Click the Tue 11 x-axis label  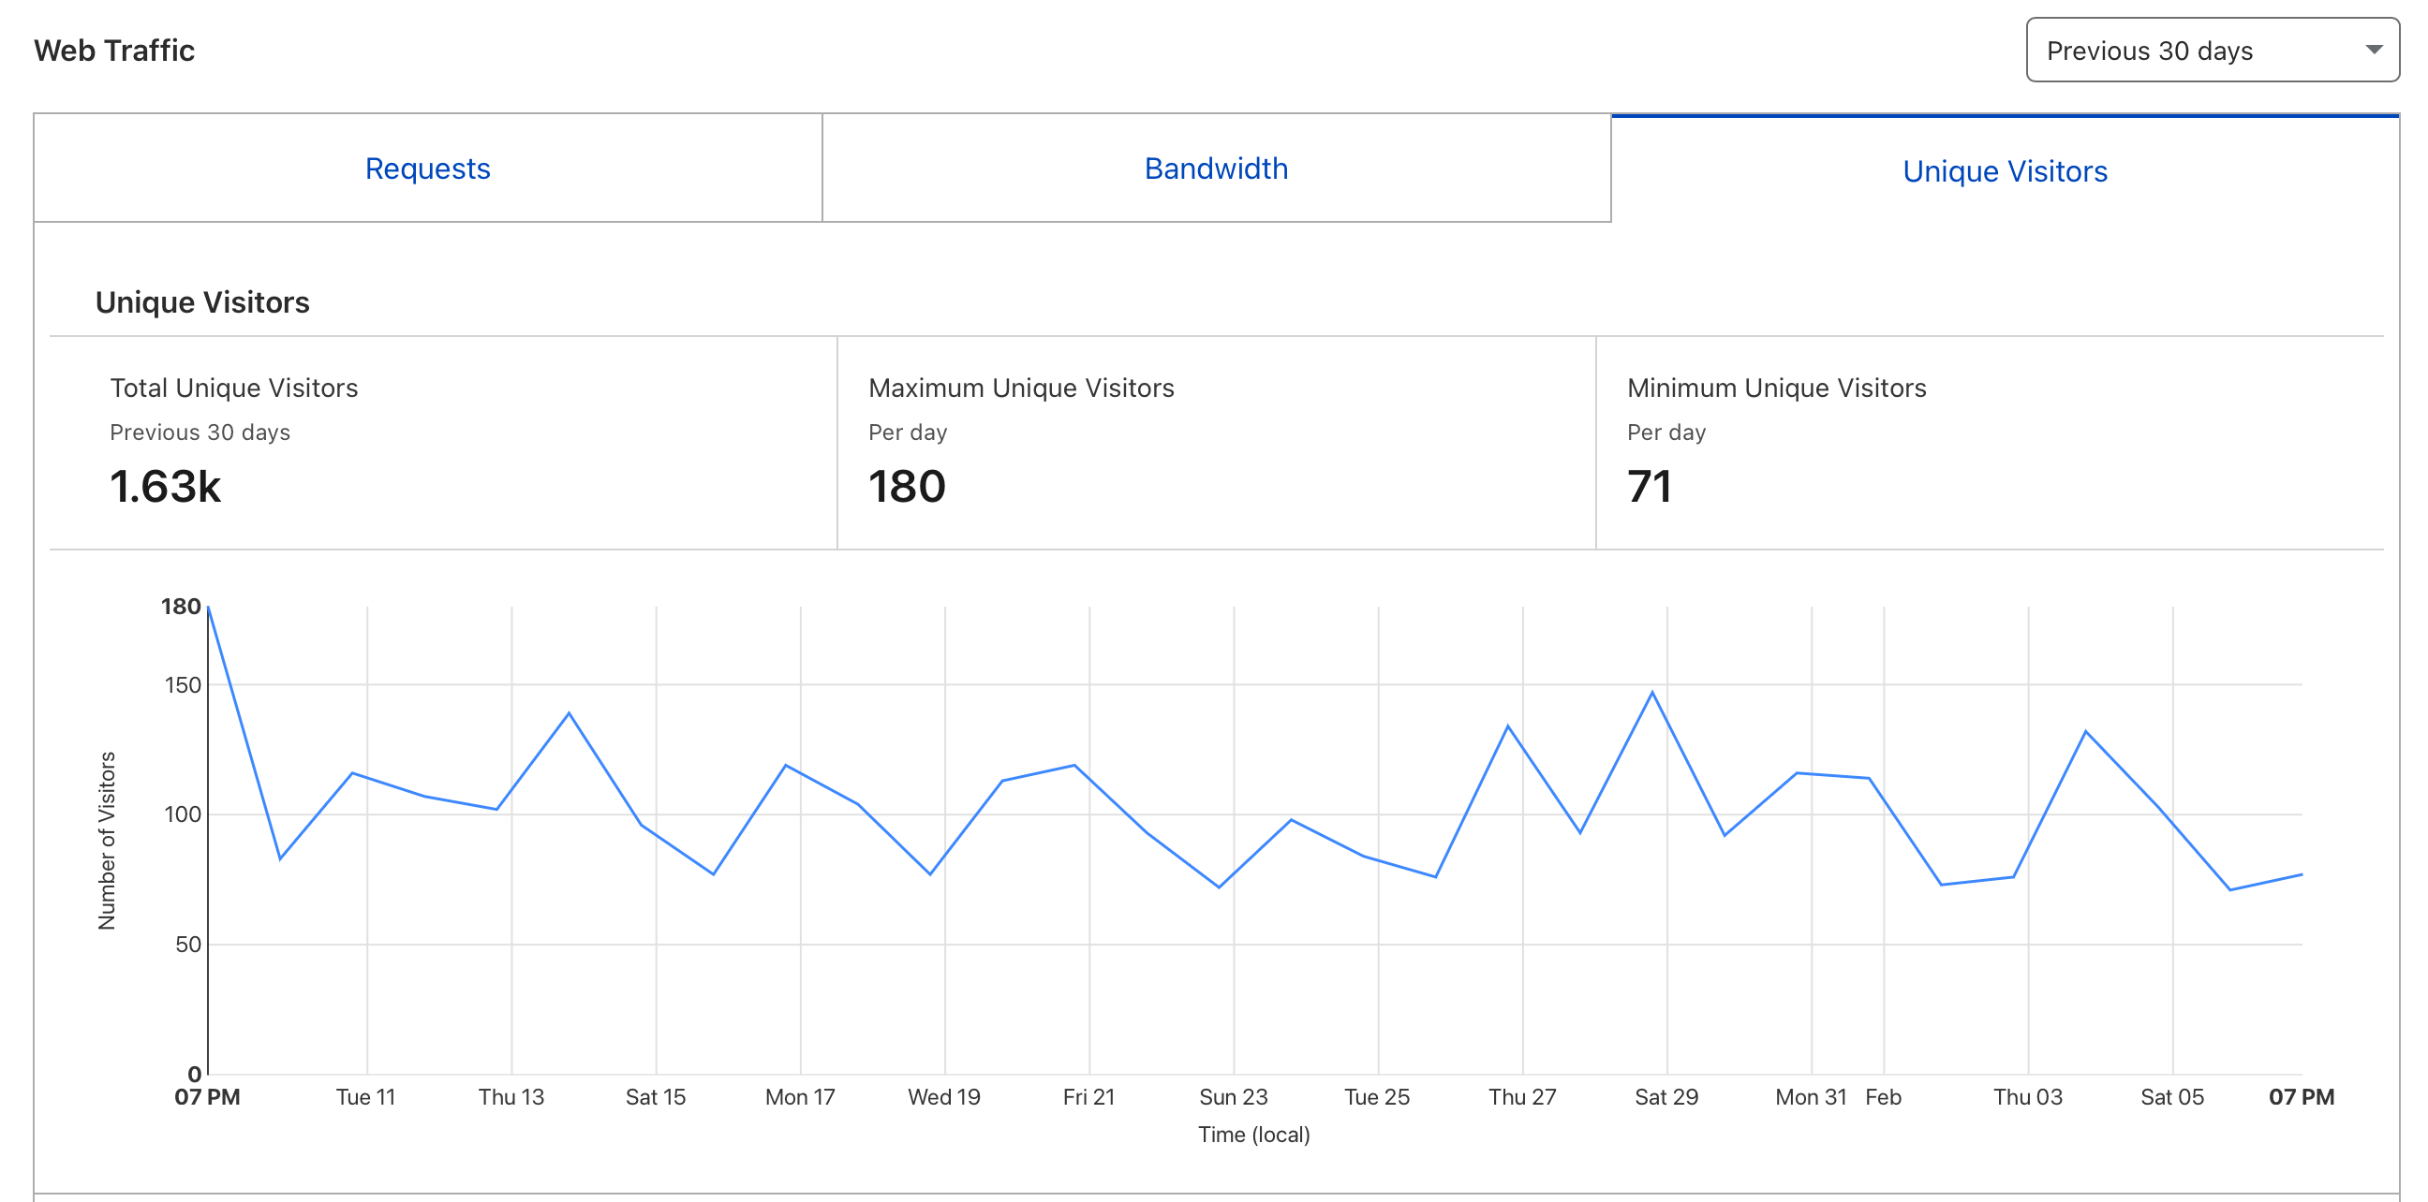click(x=365, y=1096)
